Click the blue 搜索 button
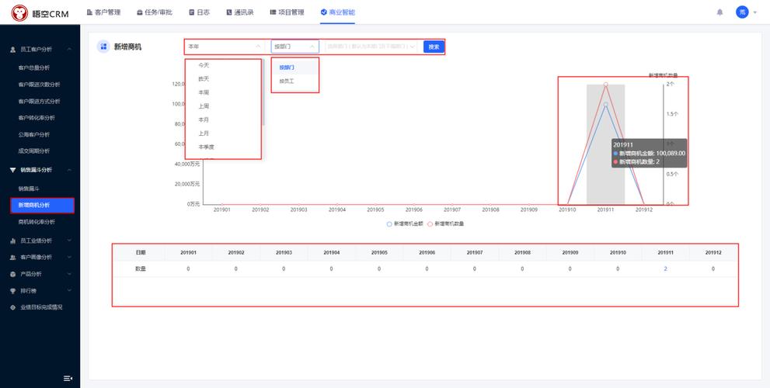Image resolution: width=770 pixels, height=388 pixels. tap(434, 47)
